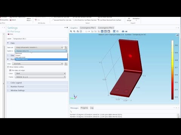Viewport: 181px width, 135px height.
Task: Switch to the Messages tab
Action: (x=74, y=108)
